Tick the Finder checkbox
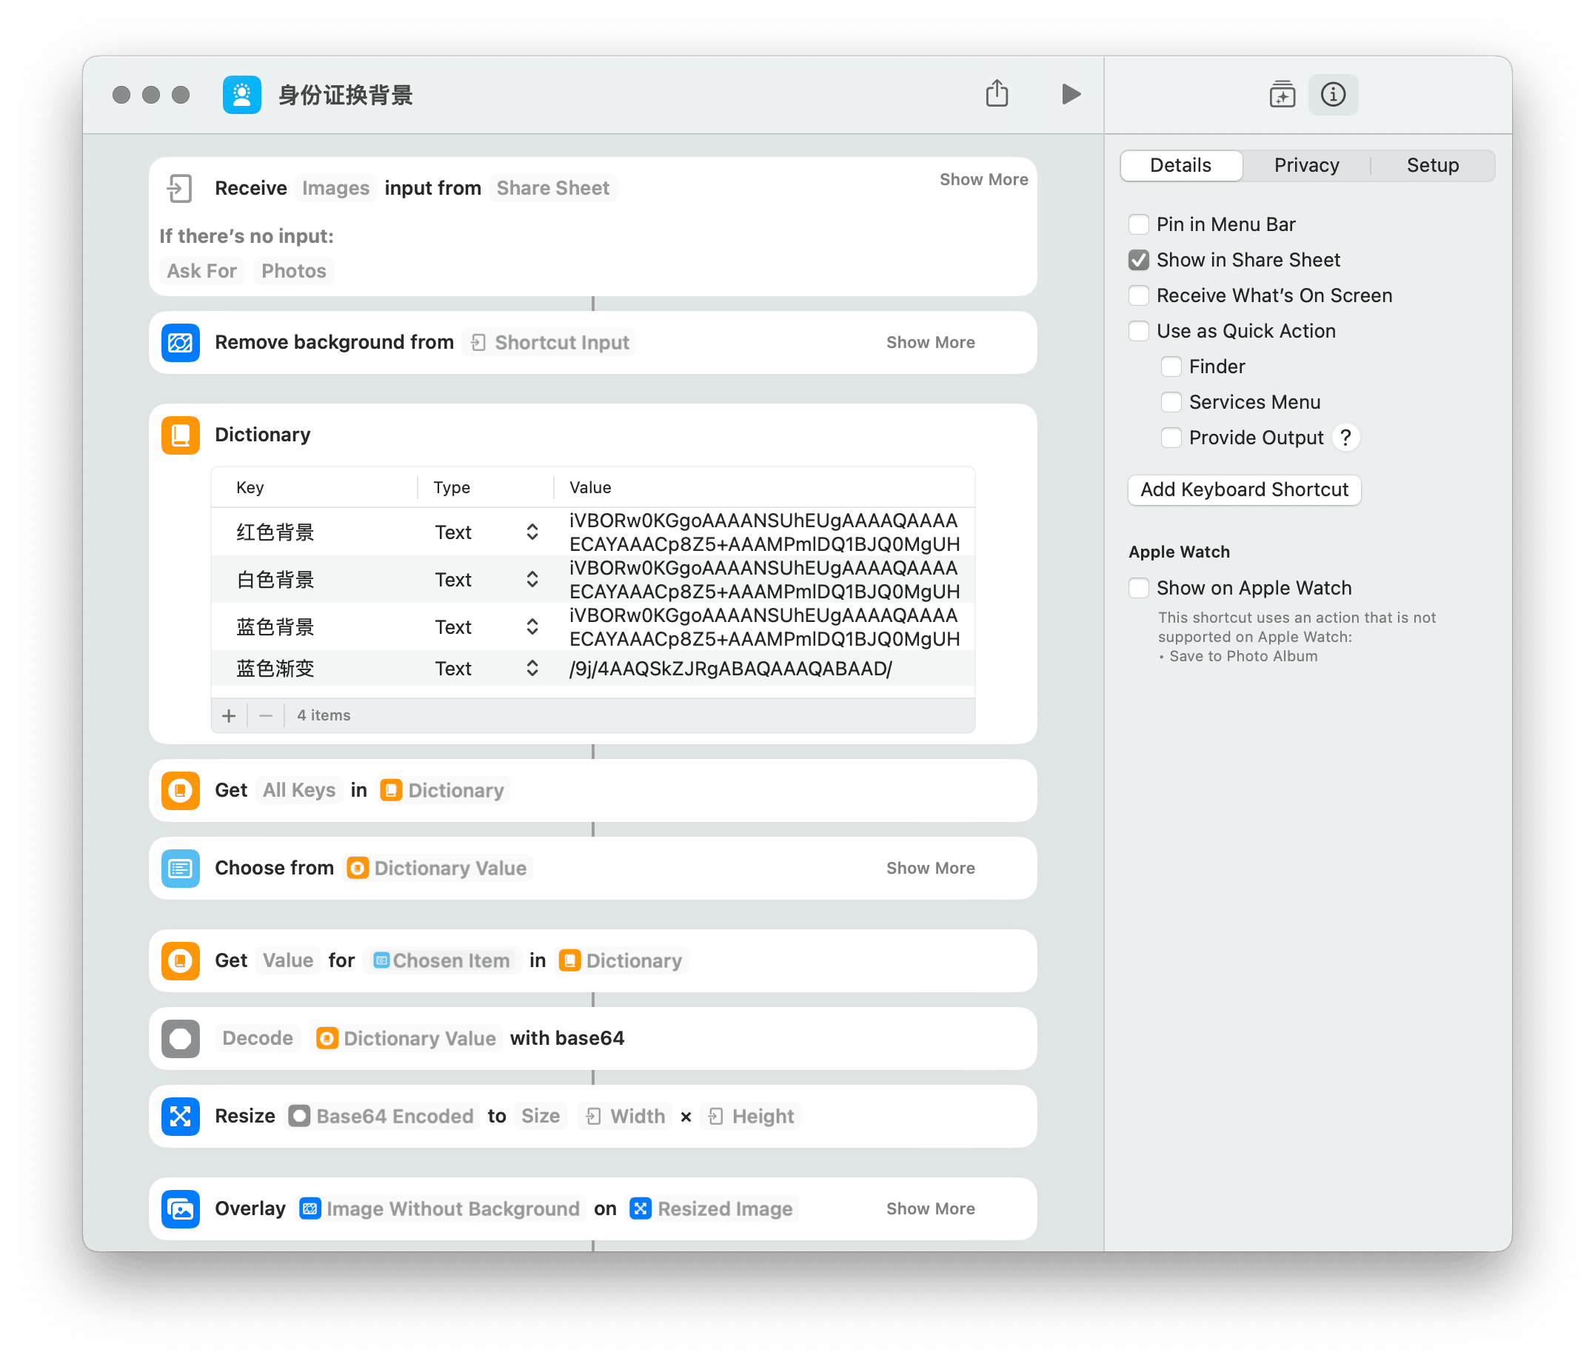 [x=1171, y=367]
